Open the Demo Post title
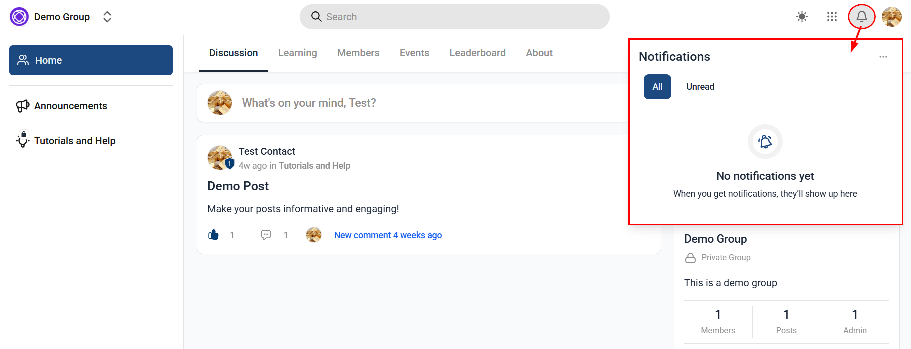 click(x=238, y=186)
